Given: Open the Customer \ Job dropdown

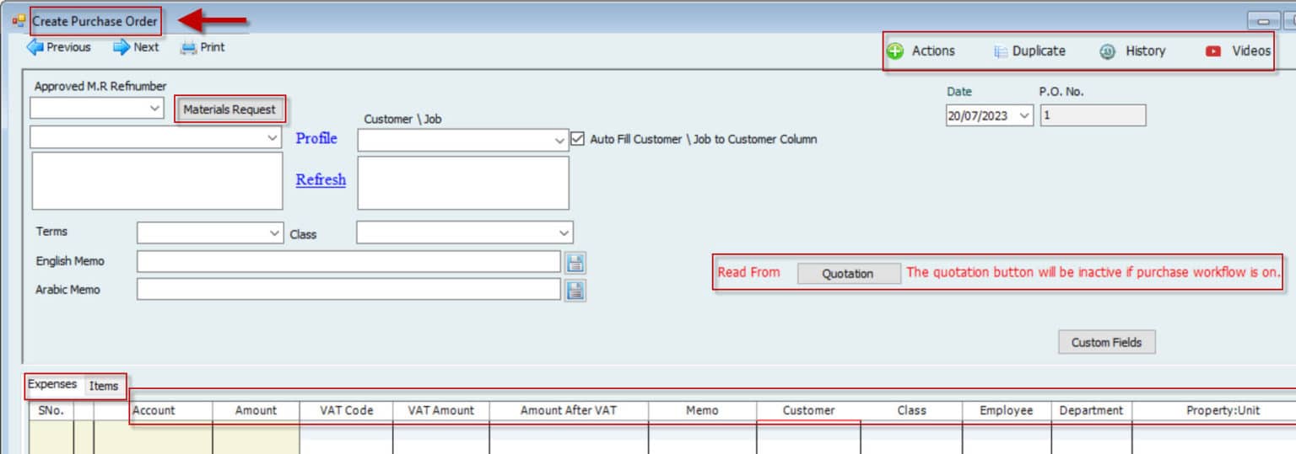Looking at the screenshot, I should coord(559,141).
